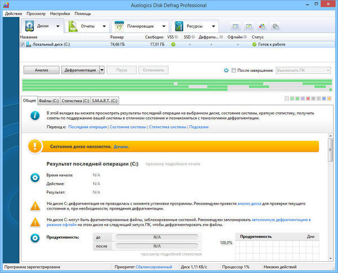Click the orange legend color swatch

pos(329,98)
